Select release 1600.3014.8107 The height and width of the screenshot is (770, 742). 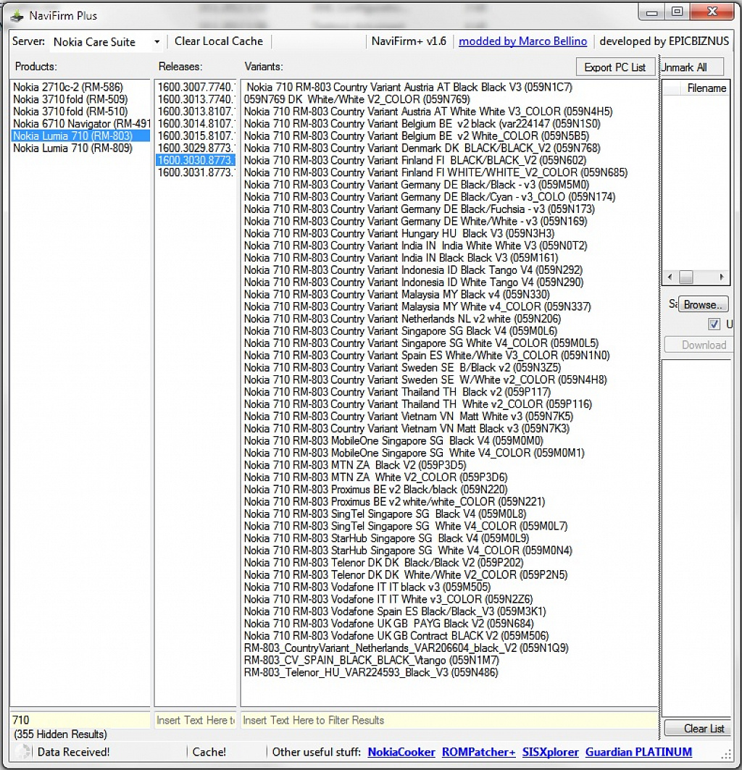pyautogui.click(x=196, y=124)
